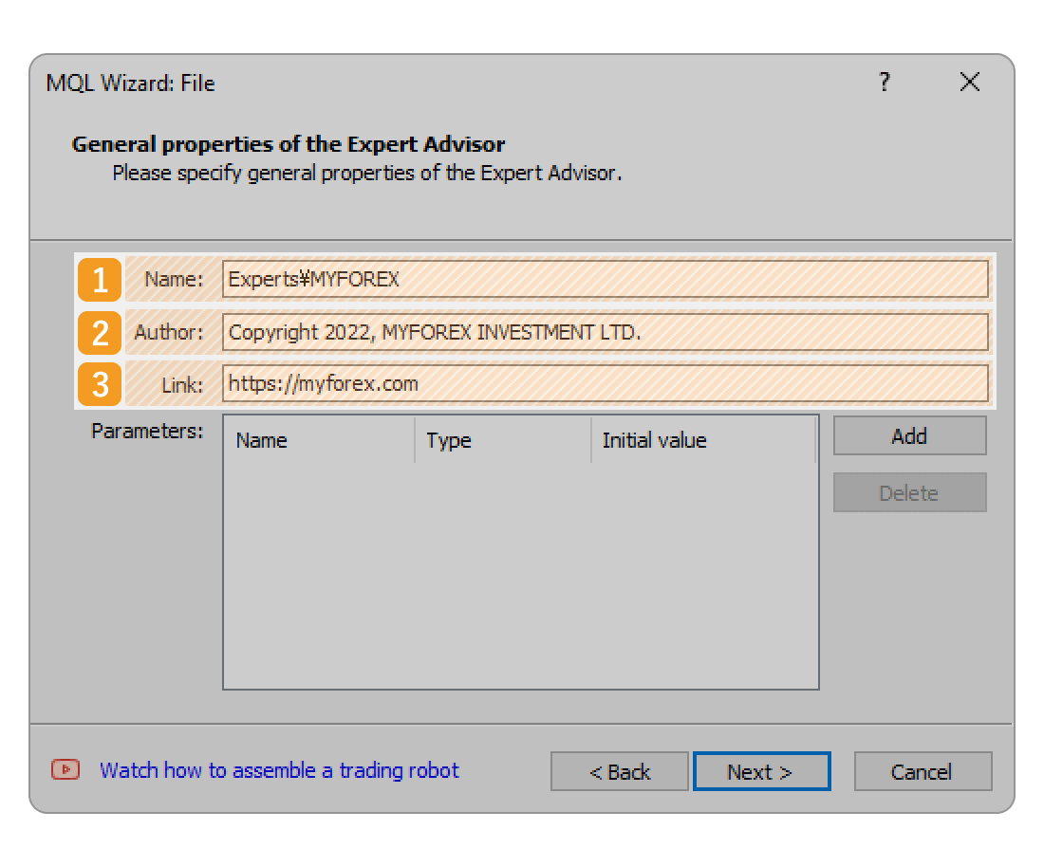Click the Name input containing Experts¥MYFOREX
Screen dimensions: 1044x867
[x=605, y=279]
